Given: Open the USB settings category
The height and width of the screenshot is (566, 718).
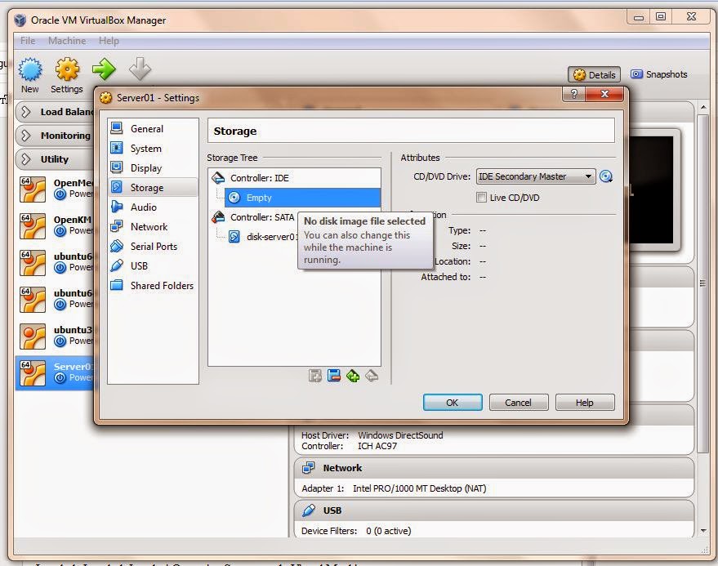Looking at the screenshot, I should 153,266.
